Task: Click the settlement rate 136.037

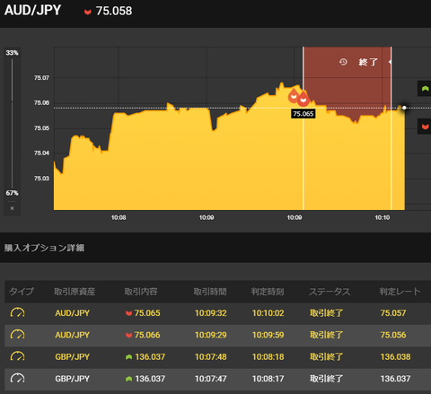Action: coord(395,379)
